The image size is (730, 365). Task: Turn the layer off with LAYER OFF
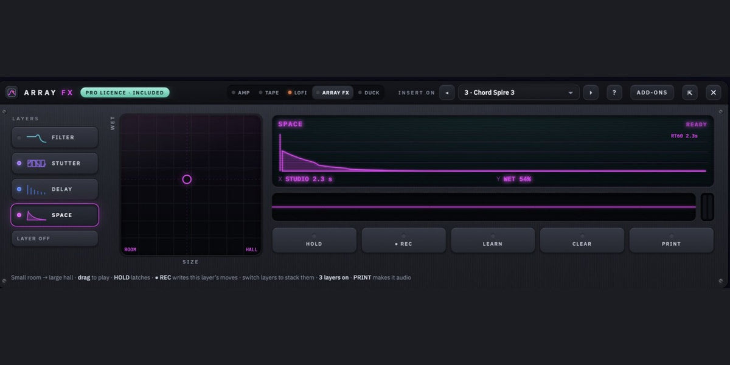[x=55, y=238]
